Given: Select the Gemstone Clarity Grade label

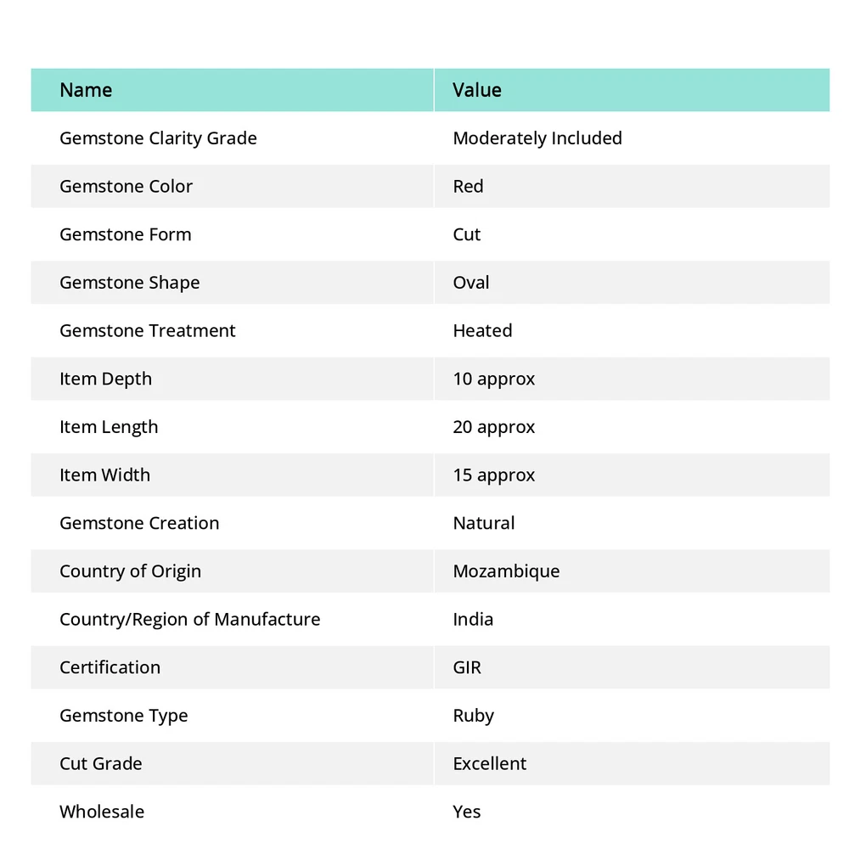Looking at the screenshot, I should [x=158, y=138].
